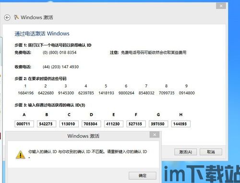Click the 激活(A) button
Screen dimensions: 240x183
tap(185, 152)
